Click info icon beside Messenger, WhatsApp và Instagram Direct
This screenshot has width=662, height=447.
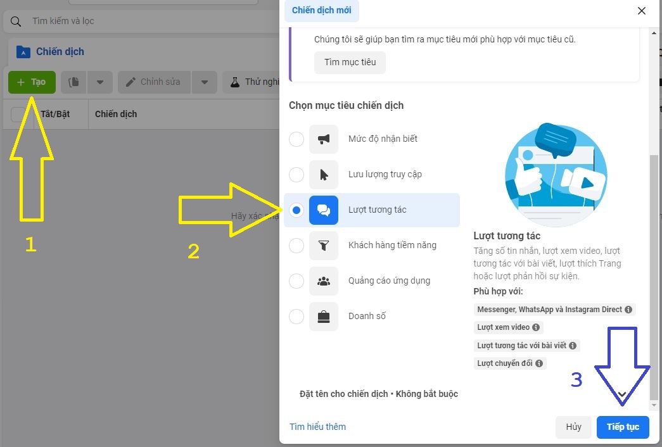[628, 310]
